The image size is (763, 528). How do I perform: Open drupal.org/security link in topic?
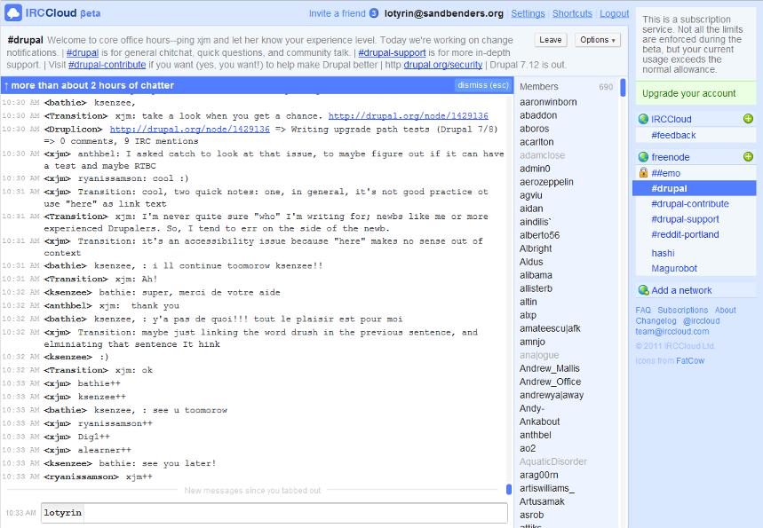coord(443,65)
